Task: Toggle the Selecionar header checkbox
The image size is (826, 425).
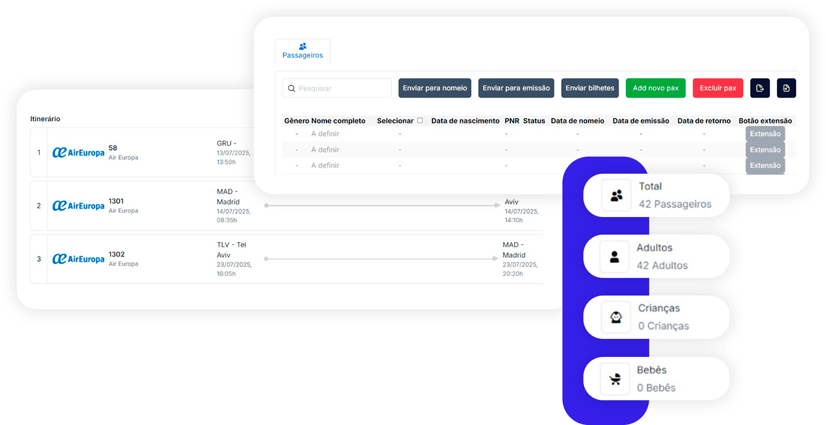Action: click(x=420, y=120)
